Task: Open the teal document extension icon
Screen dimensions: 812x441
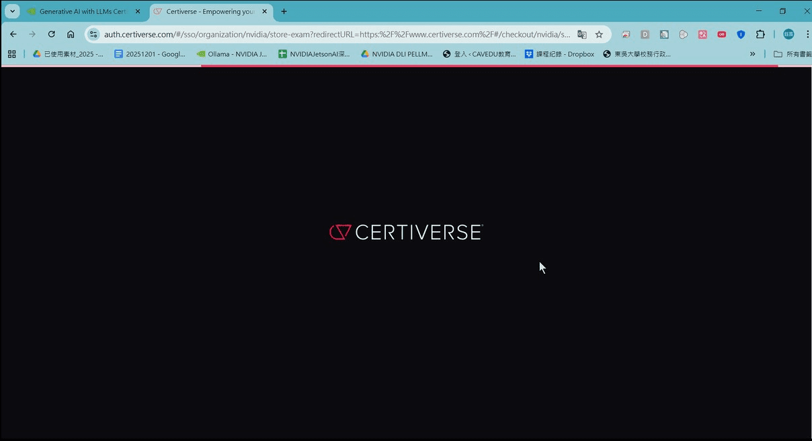Action: click(x=664, y=34)
